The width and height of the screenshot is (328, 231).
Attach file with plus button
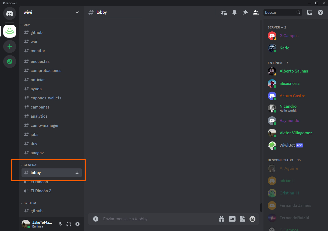tap(96, 219)
